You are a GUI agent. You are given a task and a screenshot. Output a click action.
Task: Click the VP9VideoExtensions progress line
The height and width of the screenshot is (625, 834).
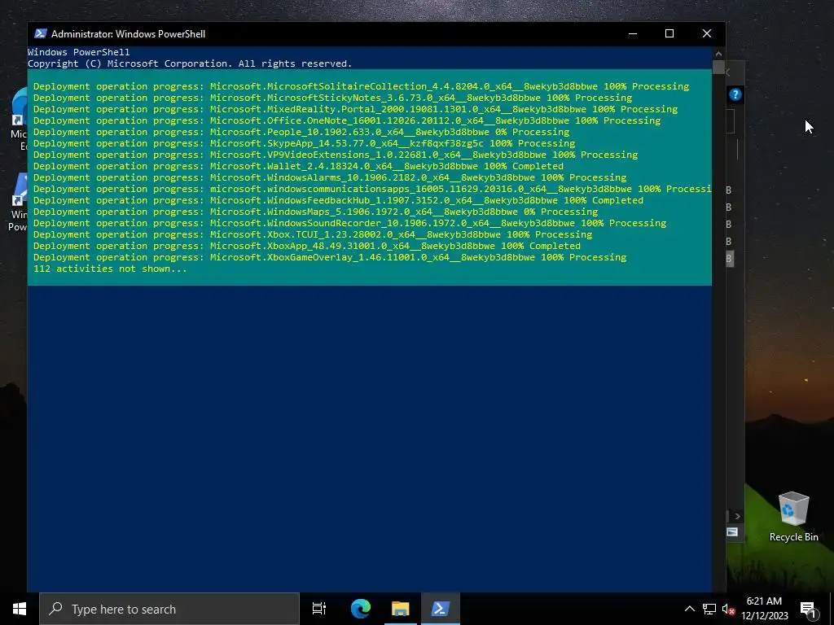point(336,155)
